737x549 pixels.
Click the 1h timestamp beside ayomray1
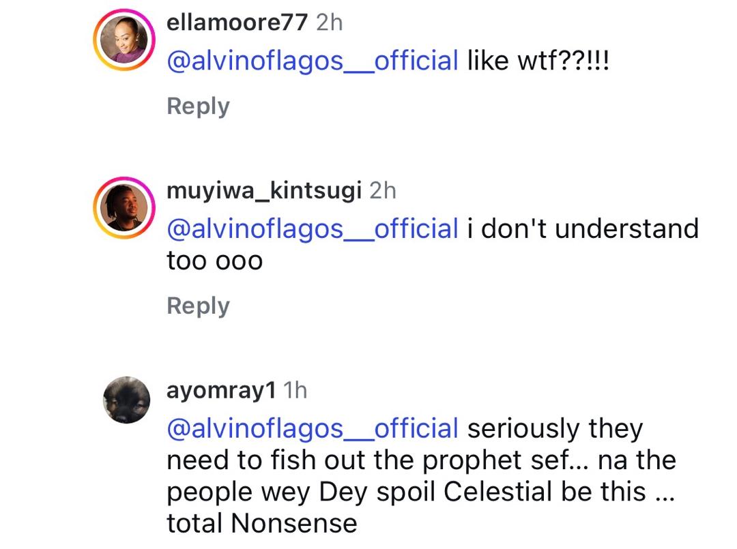click(x=295, y=391)
